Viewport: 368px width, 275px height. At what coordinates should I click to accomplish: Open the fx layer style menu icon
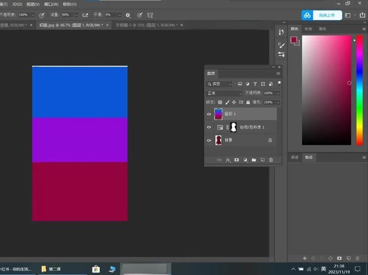(228, 160)
